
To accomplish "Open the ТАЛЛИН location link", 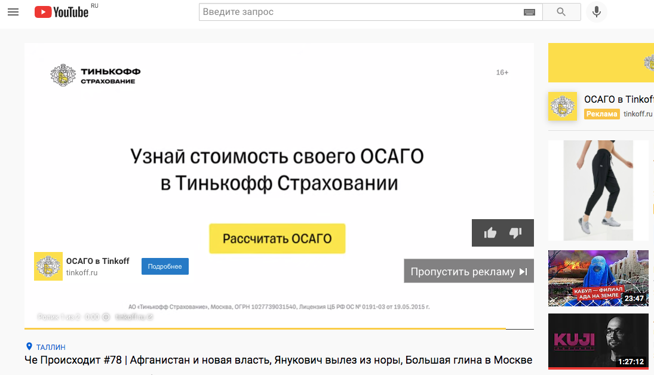I will (x=51, y=347).
